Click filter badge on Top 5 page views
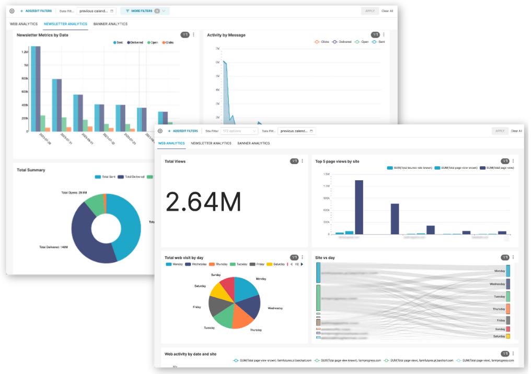532x374 pixels. 504,161
